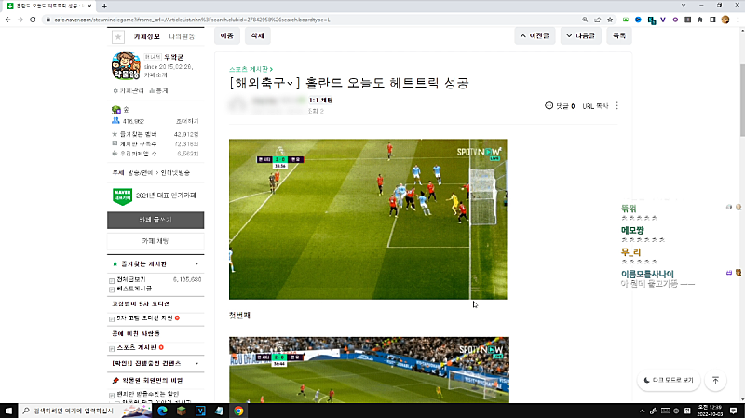Click the NAVER 대표카페 green badge
745x418 pixels.
122,196
